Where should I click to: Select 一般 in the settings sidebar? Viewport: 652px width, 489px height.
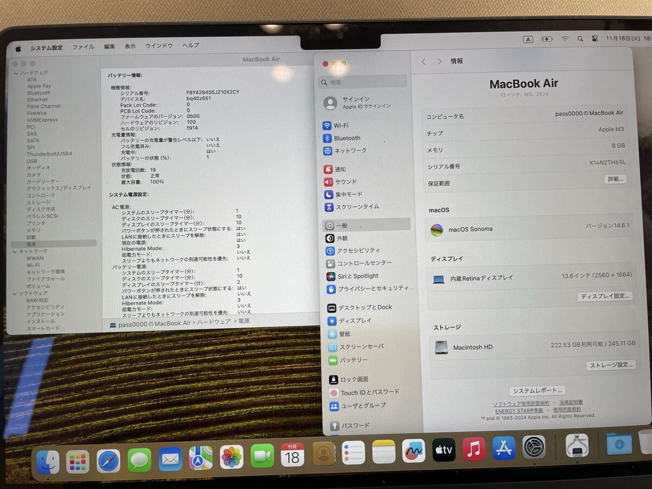coord(366,225)
